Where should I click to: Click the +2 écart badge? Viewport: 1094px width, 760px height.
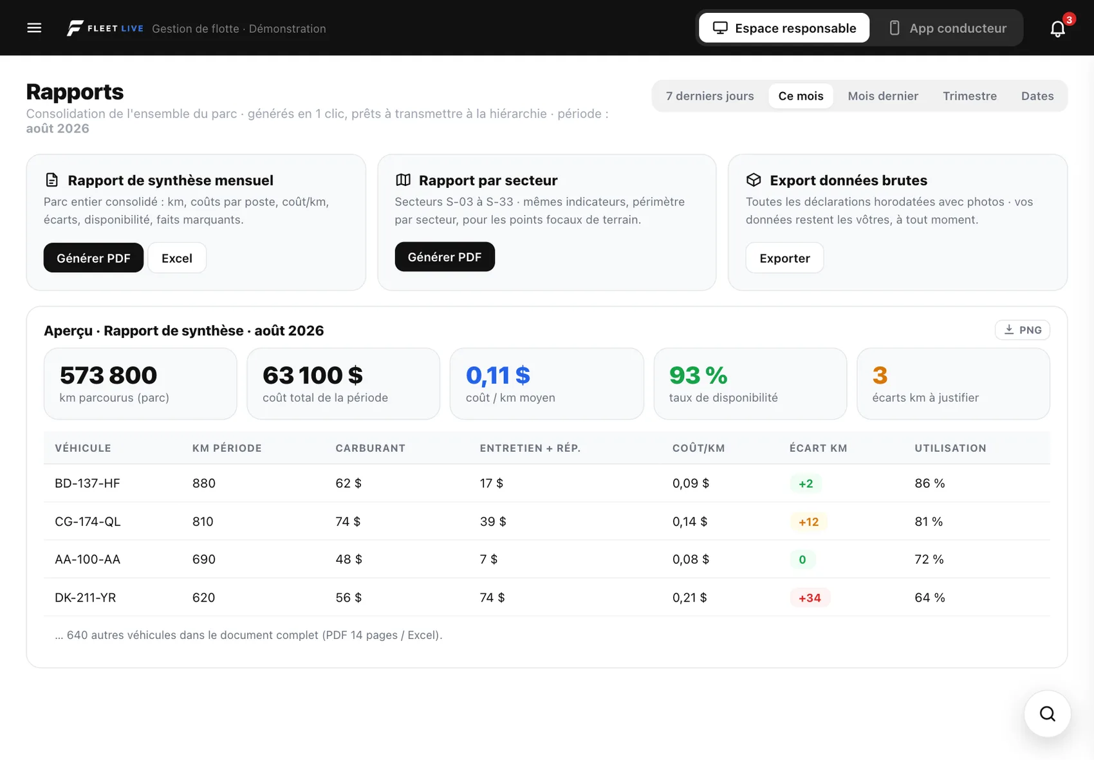point(806,484)
